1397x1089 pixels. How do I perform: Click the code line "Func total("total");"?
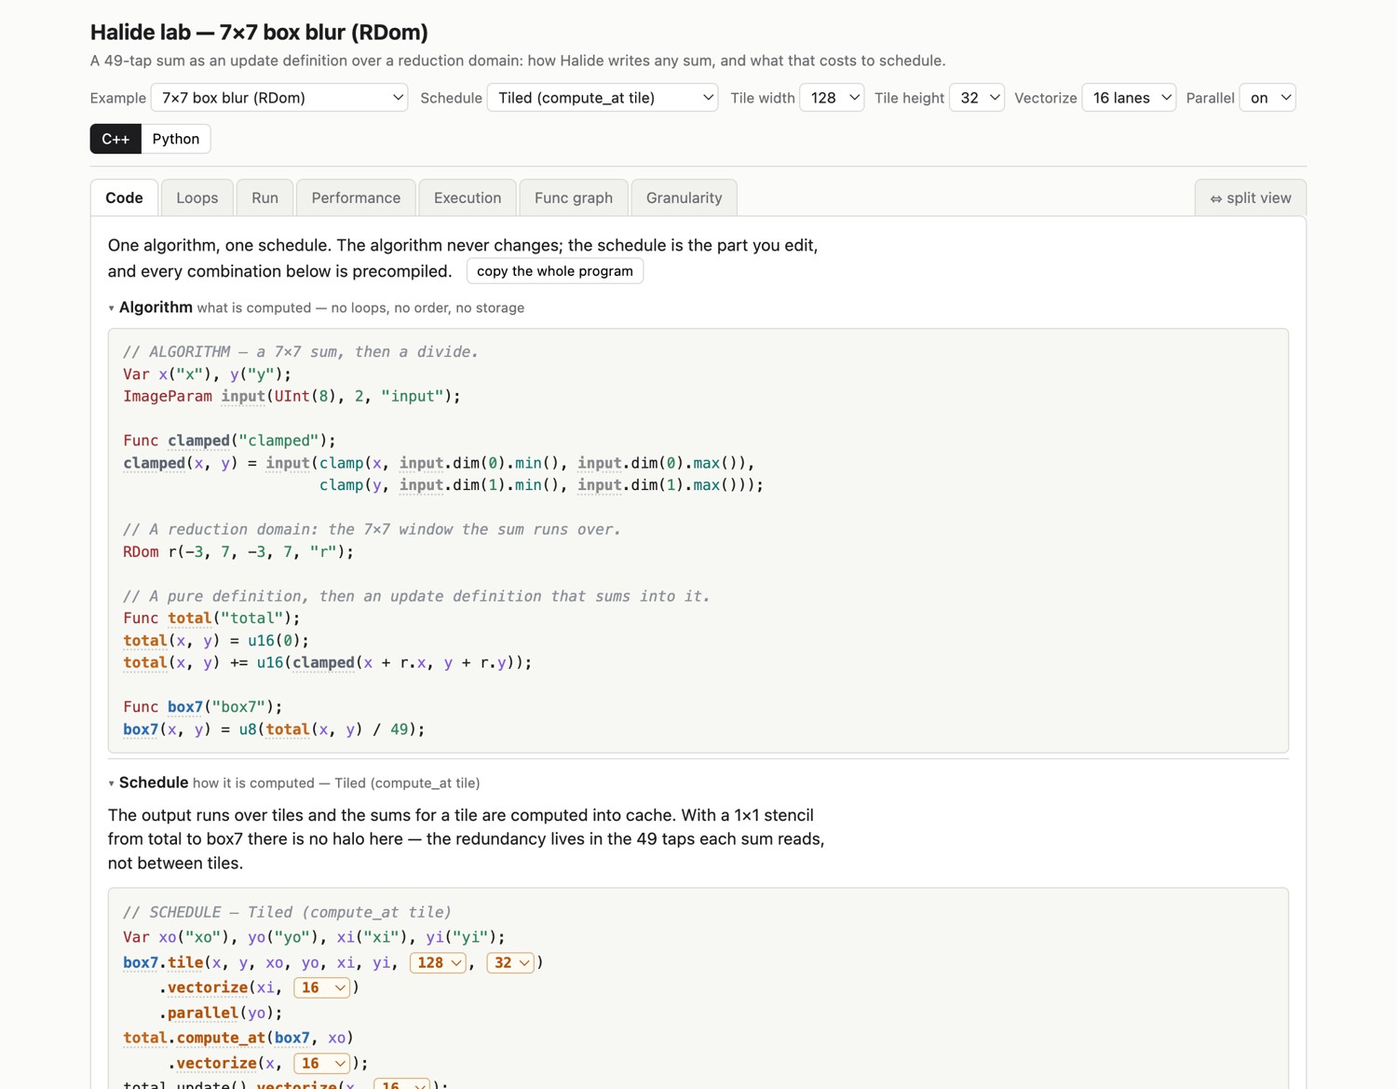point(211,619)
